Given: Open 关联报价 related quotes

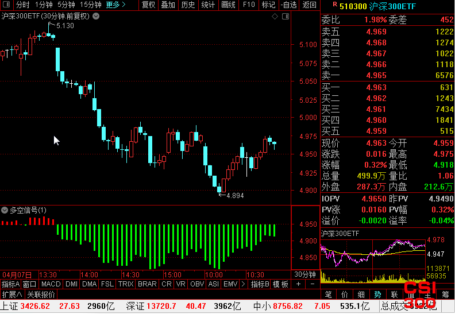Looking at the screenshot, I should tap(41, 294).
